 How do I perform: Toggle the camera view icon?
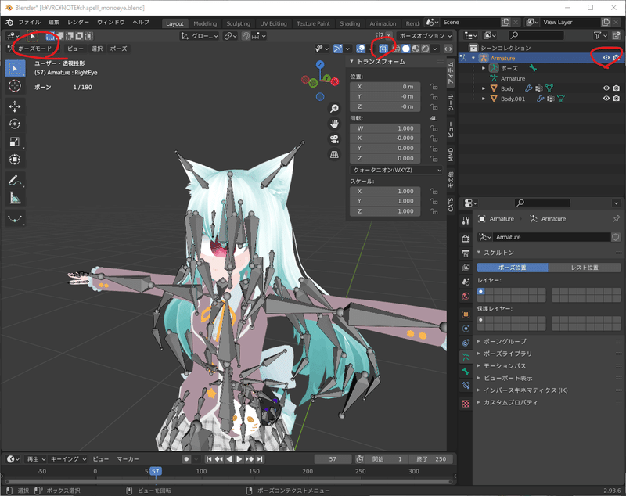pyautogui.click(x=334, y=138)
